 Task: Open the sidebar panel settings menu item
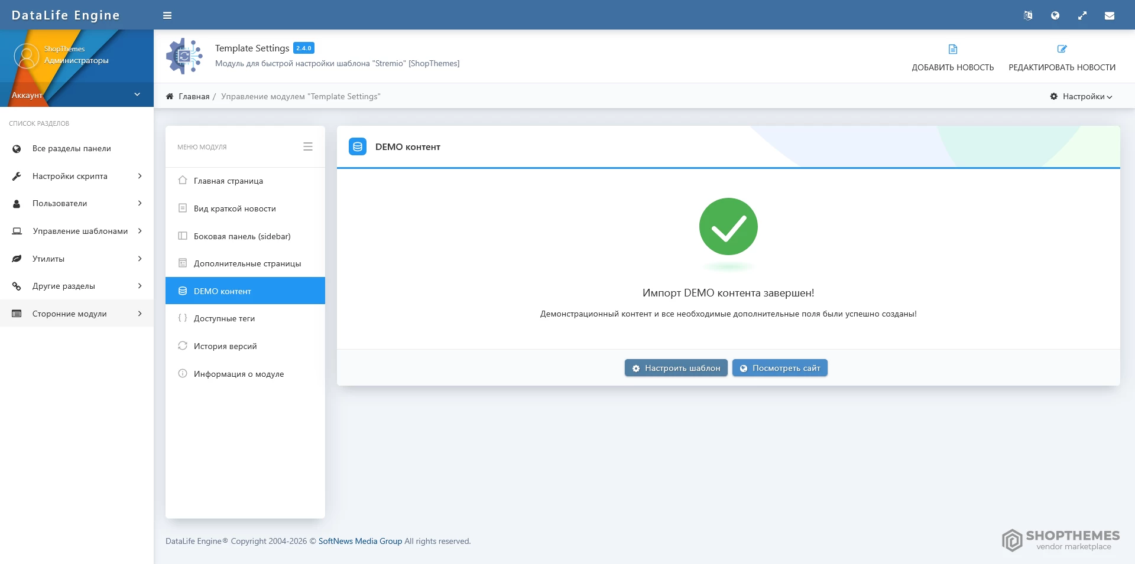coord(242,236)
